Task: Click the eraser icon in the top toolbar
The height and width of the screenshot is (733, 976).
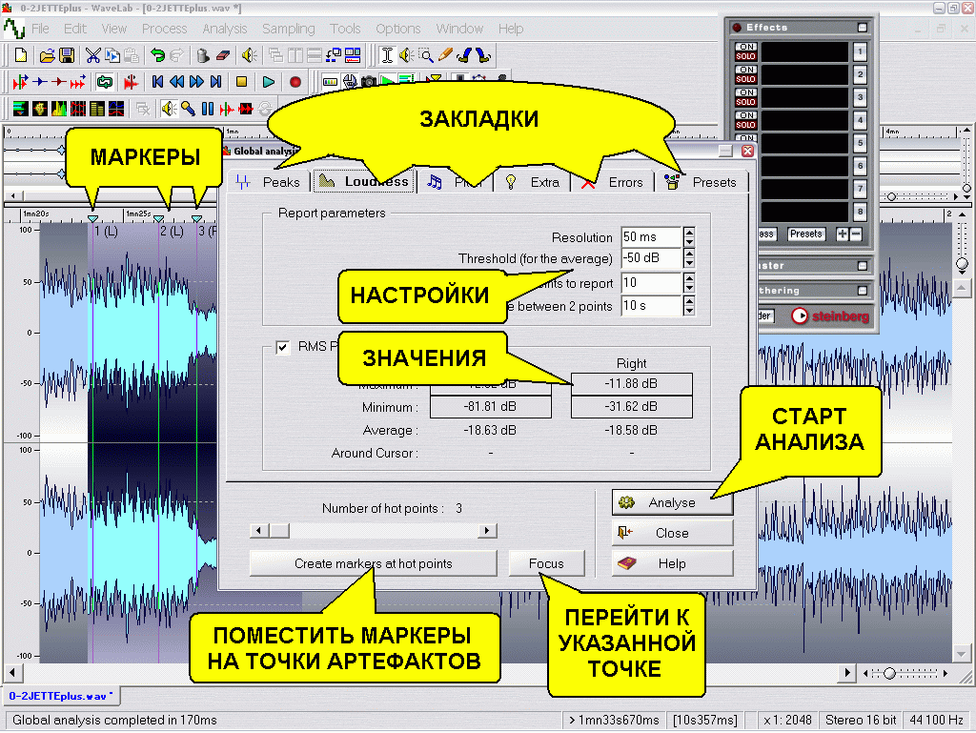Action: click(223, 55)
